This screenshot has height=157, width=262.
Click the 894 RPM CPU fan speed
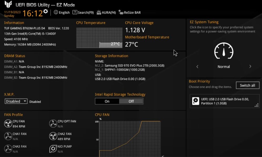(19, 127)
